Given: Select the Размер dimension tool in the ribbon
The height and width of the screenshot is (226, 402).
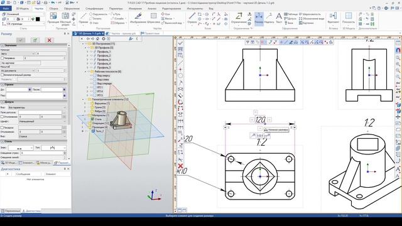Looking at the screenshot, I should pos(259,18).
